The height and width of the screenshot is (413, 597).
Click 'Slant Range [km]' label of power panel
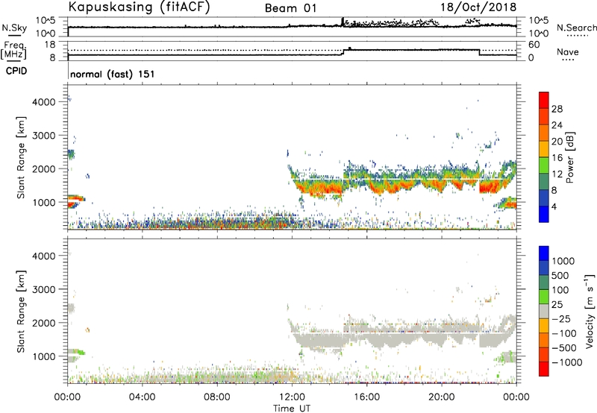tap(21, 157)
